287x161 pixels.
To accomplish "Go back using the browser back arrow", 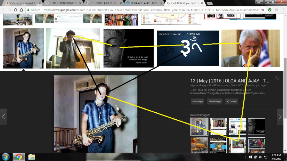I will point(4,10).
